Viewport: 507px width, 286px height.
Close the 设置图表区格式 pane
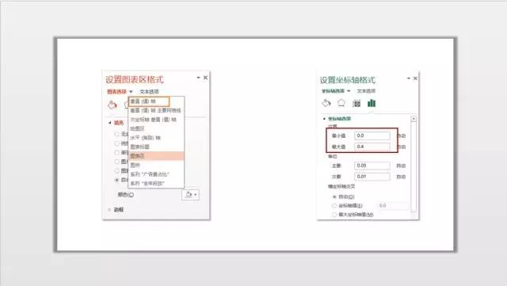205,78
